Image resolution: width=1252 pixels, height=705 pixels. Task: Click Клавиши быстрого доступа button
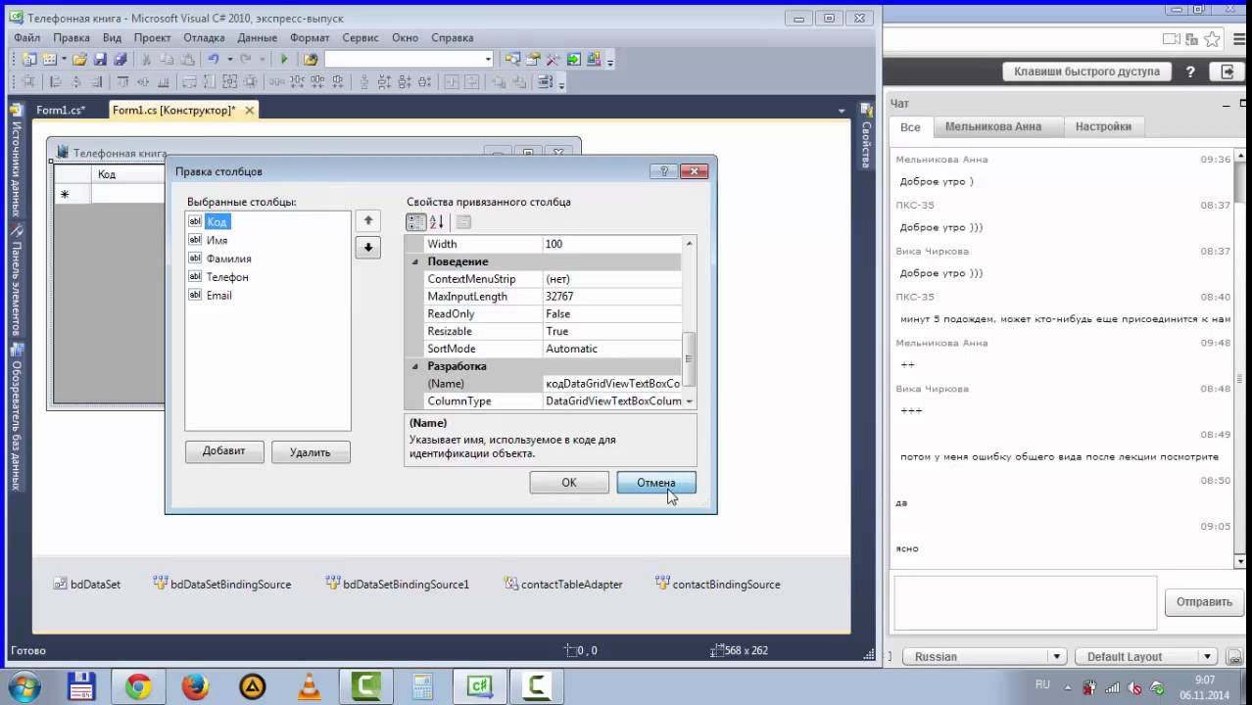(x=1086, y=71)
